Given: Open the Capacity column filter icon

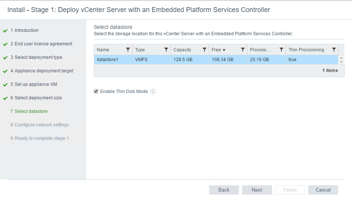Looking at the screenshot, I should 204,50.
